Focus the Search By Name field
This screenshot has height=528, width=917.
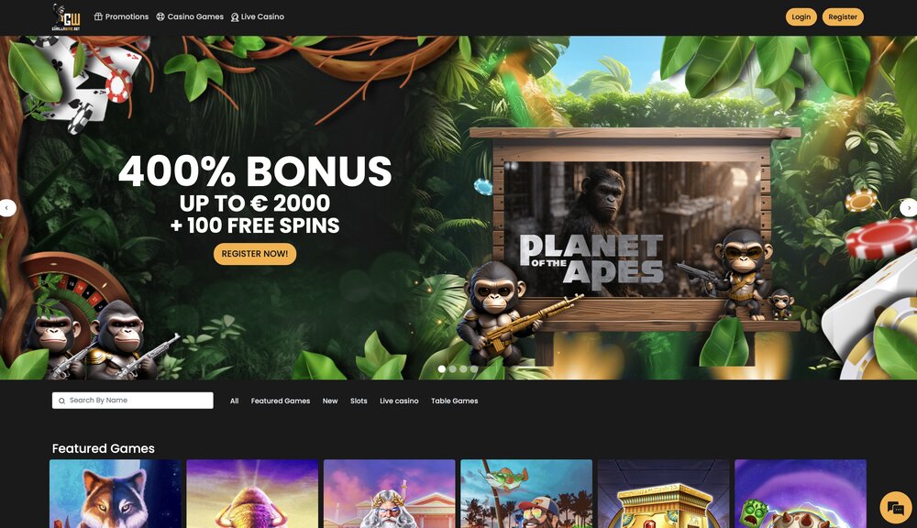click(x=133, y=401)
